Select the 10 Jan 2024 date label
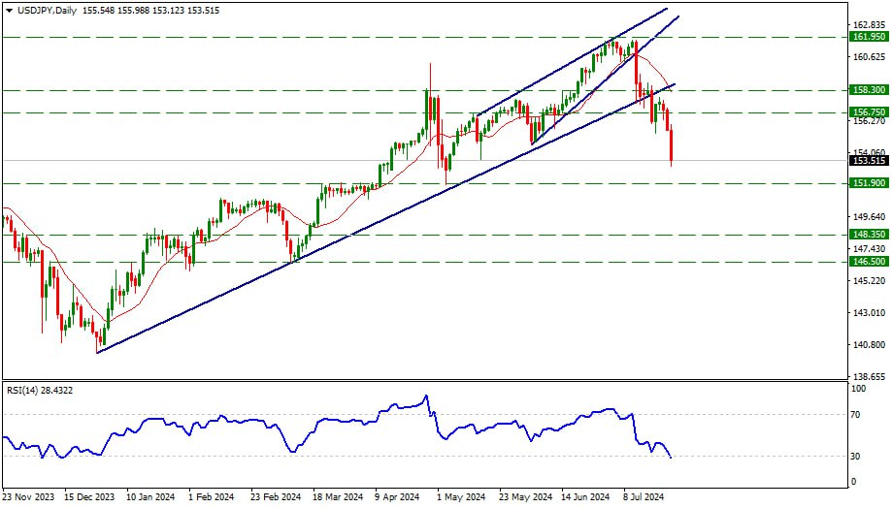 tap(150, 497)
